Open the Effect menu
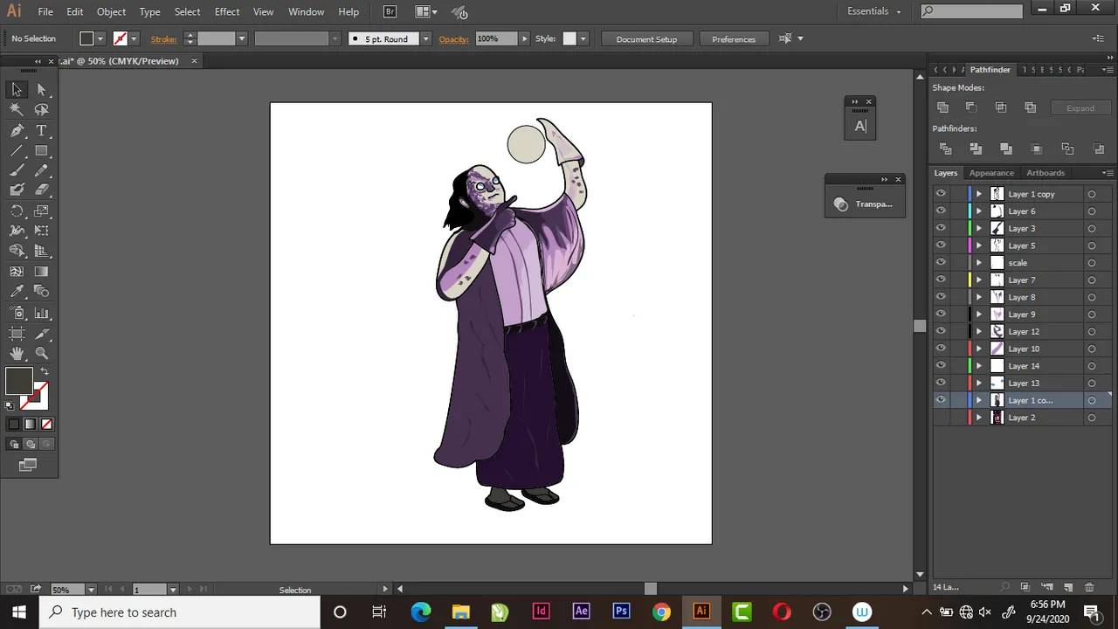 [227, 11]
